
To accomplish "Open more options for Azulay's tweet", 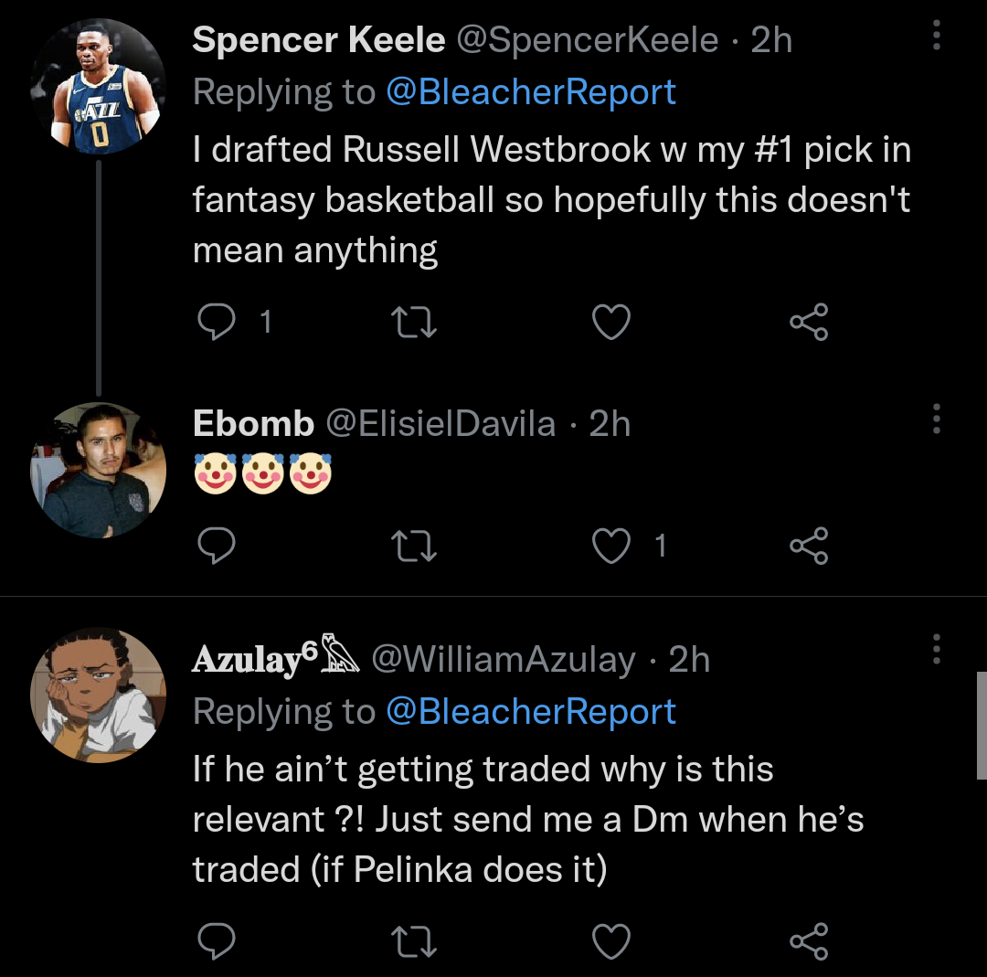I will tap(936, 649).
